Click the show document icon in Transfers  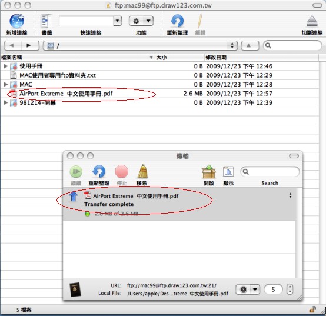228,172
